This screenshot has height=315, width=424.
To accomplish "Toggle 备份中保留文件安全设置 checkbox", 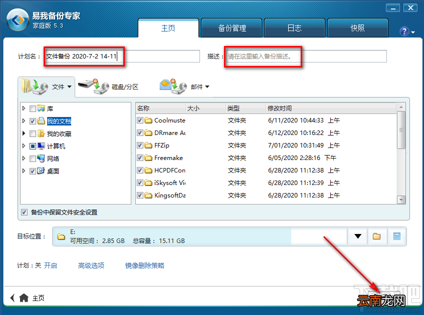I will [x=25, y=212].
